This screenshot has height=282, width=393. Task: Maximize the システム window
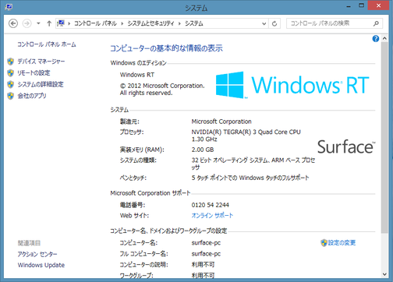pyautogui.click(x=361, y=5)
